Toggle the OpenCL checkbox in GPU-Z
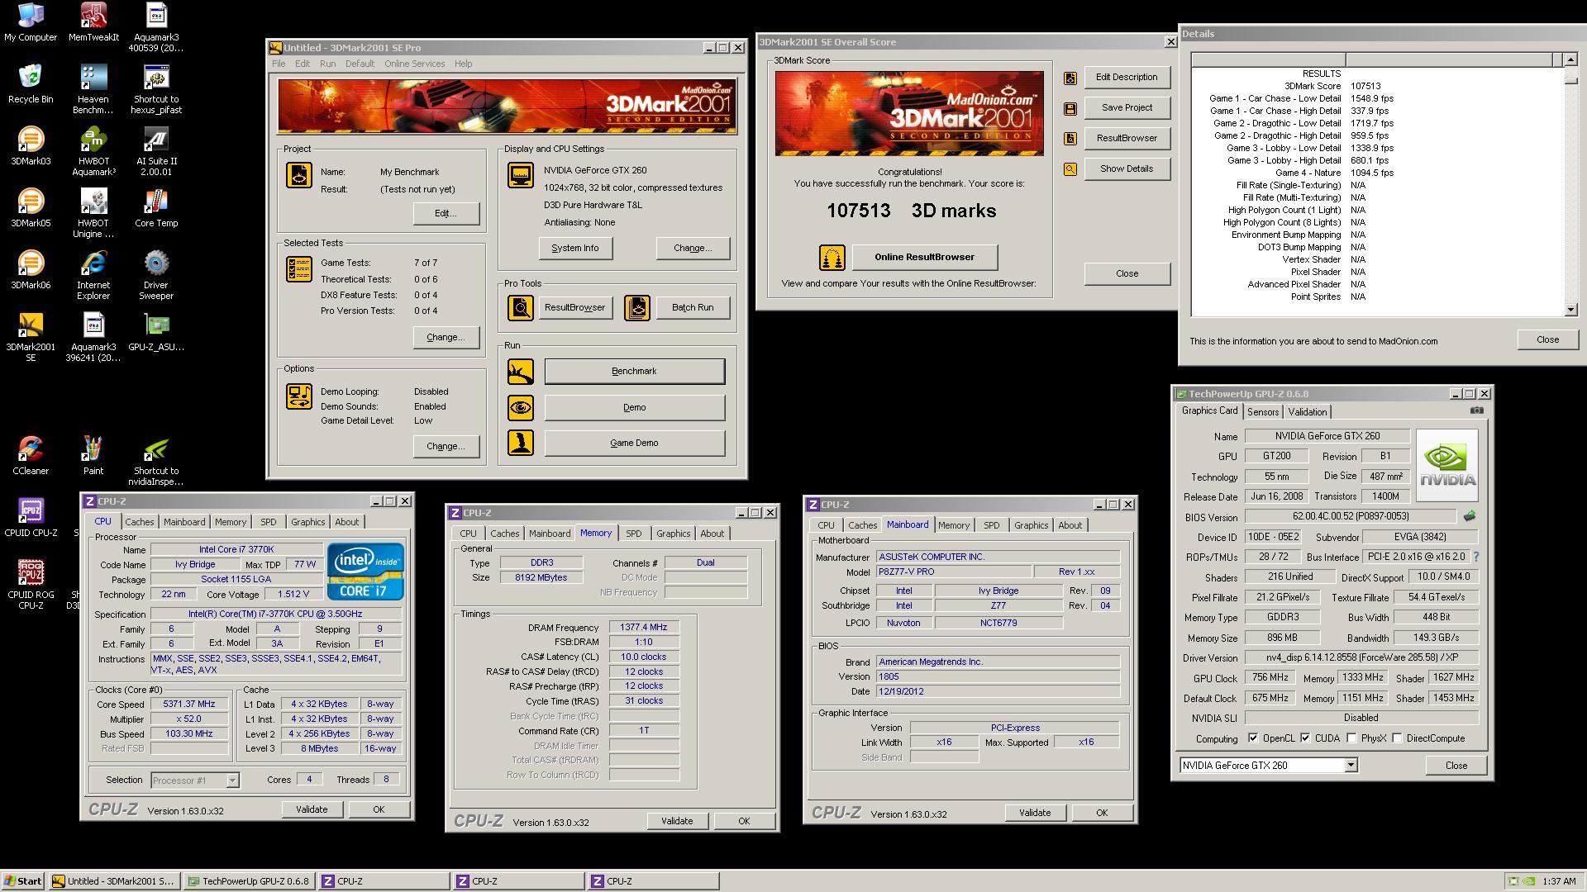Image resolution: width=1587 pixels, height=892 pixels. coord(1253,738)
